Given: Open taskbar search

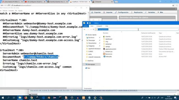Looking at the screenshot, I should (8, 97).
